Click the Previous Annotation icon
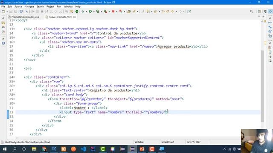 (x=155, y=11)
